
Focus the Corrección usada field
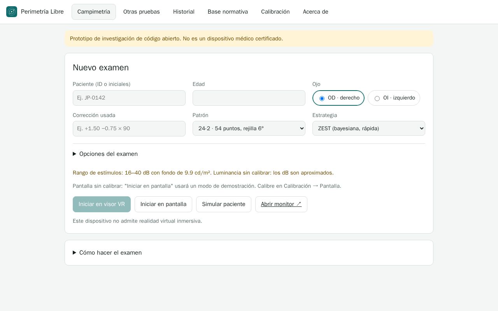(129, 129)
